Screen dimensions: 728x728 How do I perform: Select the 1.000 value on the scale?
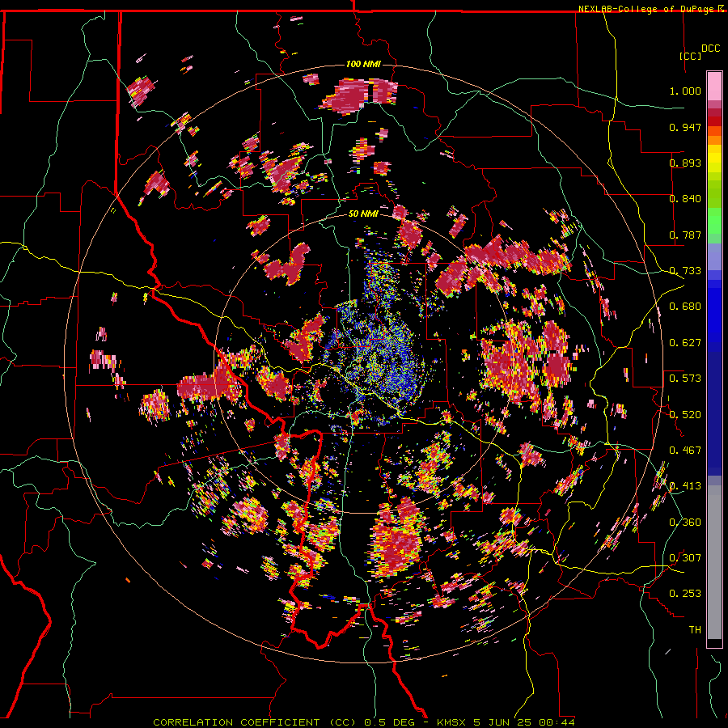tap(685, 91)
